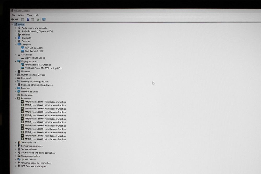The image size is (261, 174).
Task: Select AMD Radeon(TM) Graphics
Action: click(x=38, y=65)
